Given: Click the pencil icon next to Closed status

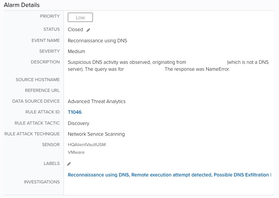Looking at the screenshot, I should click(x=88, y=30).
